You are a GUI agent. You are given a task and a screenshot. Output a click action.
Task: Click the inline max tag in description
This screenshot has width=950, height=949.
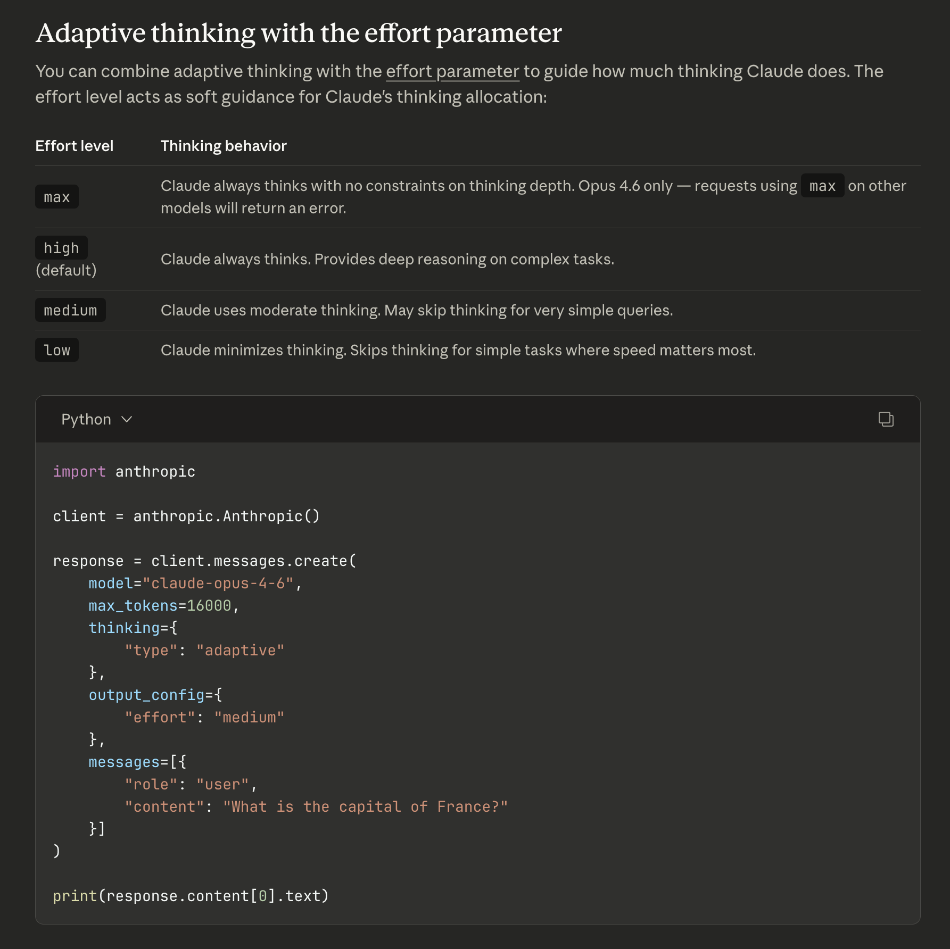[x=822, y=186]
